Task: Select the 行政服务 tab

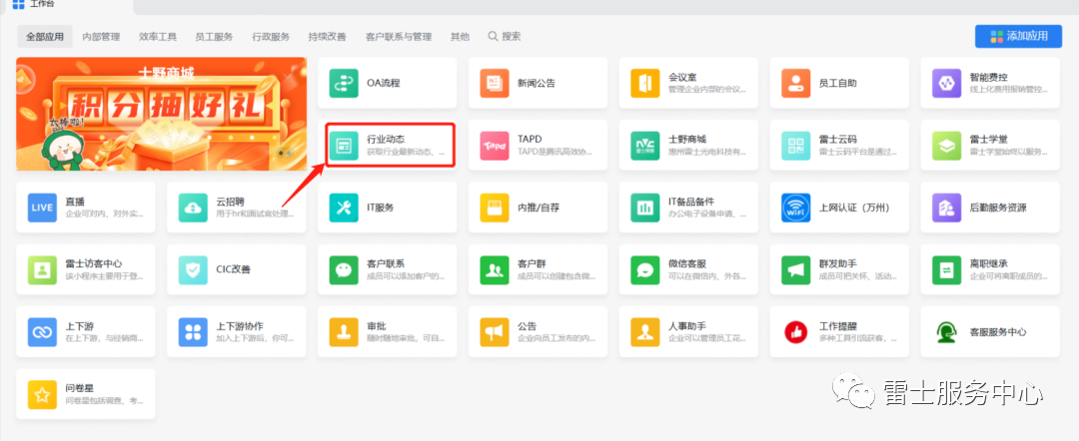Action: [271, 36]
